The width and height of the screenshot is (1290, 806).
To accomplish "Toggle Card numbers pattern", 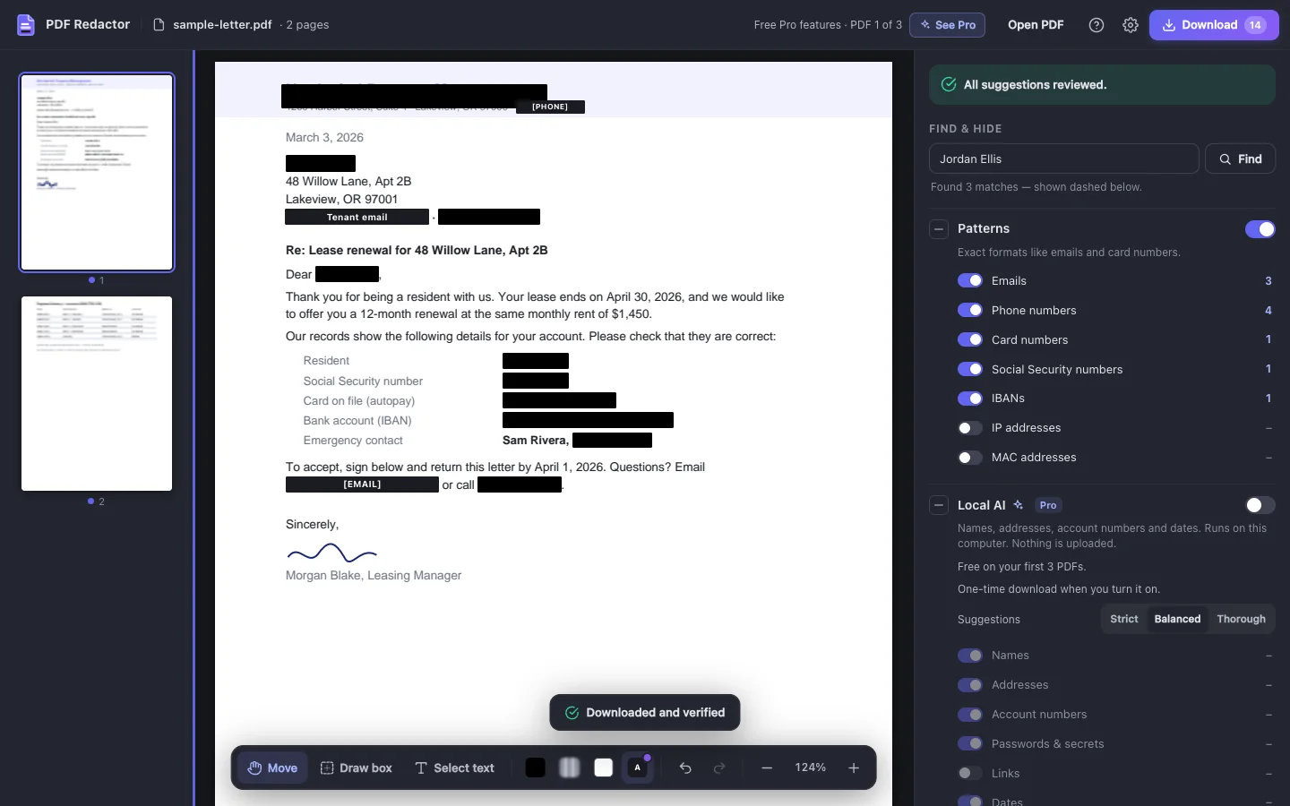I will pos(970,339).
